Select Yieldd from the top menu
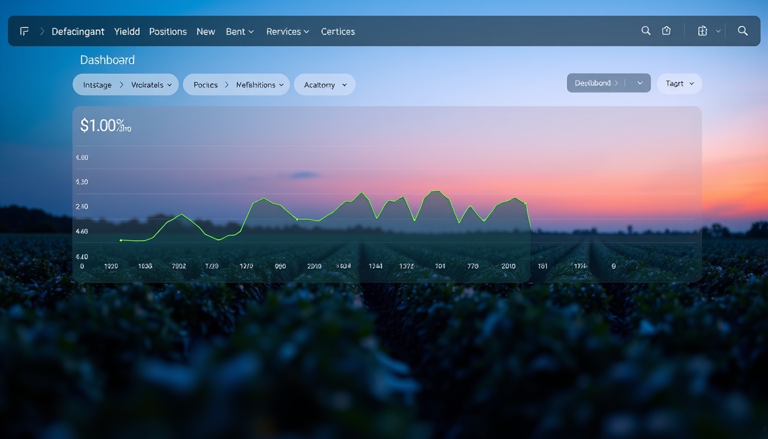Screen dimensions: 768x439 pyautogui.click(x=126, y=31)
